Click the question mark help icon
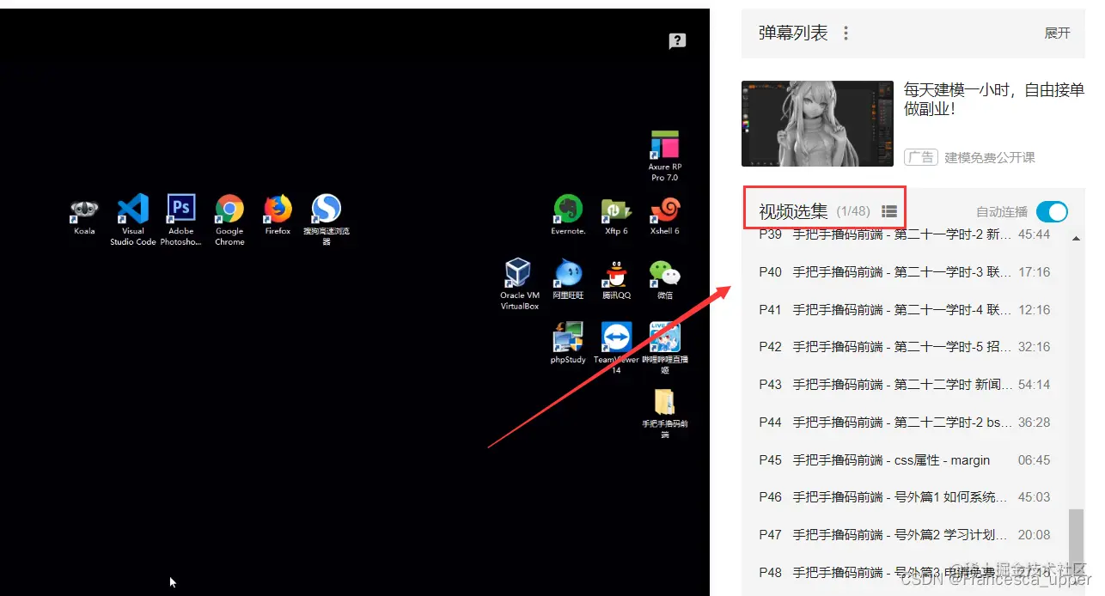This screenshot has height=596, width=1105. (x=676, y=40)
